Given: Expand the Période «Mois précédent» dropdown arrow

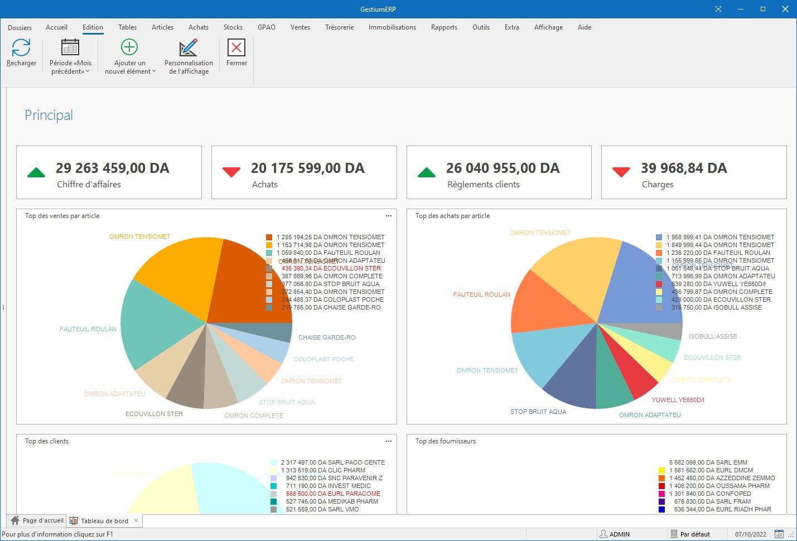Looking at the screenshot, I should [88, 71].
